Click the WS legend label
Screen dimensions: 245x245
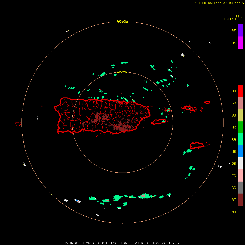click(x=234, y=152)
